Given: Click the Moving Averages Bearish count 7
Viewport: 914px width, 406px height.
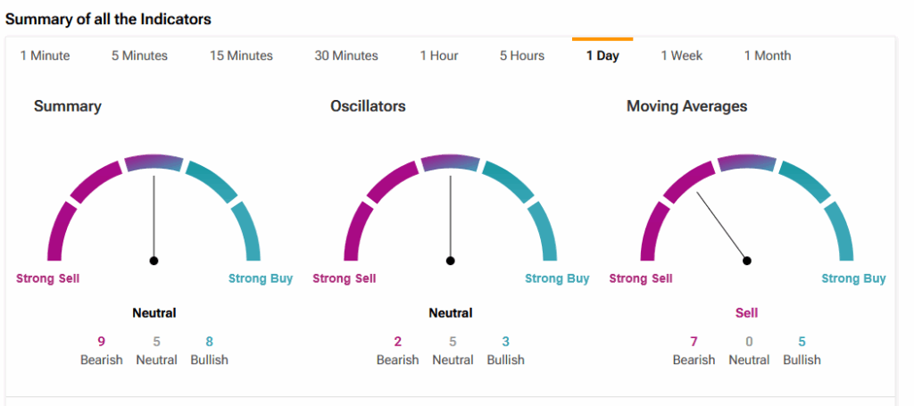Looking at the screenshot, I should click(694, 341).
